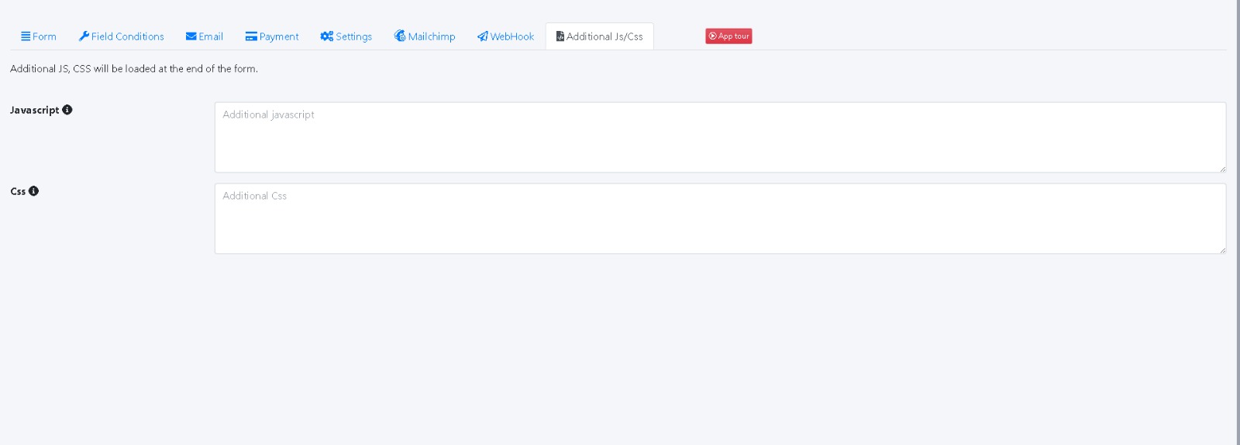
Task: Click the gears icon for Settings
Action: pyautogui.click(x=326, y=36)
